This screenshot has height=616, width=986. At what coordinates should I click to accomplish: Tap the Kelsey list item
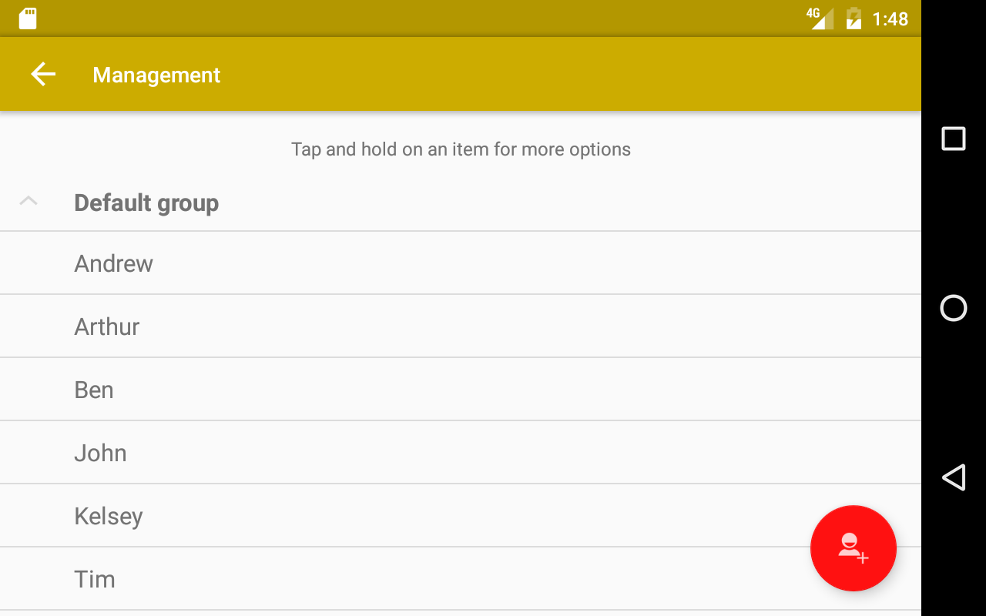109,516
